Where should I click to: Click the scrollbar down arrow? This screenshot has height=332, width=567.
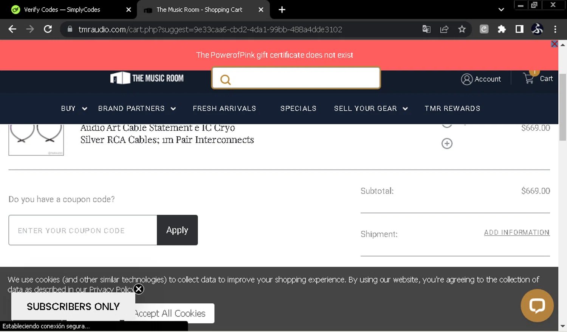[x=562, y=326]
